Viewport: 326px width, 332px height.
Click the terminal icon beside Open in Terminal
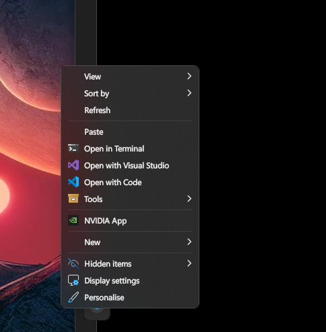point(73,148)
